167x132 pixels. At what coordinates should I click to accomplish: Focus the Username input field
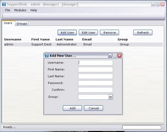point(95,63)
